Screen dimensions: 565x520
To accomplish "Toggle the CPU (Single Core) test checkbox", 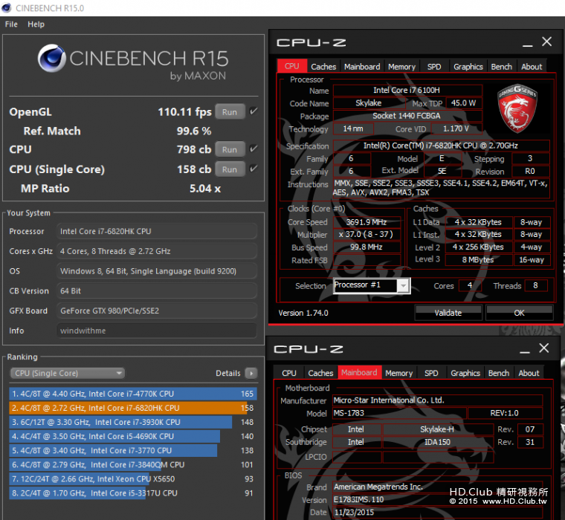I will click(254, 169).
